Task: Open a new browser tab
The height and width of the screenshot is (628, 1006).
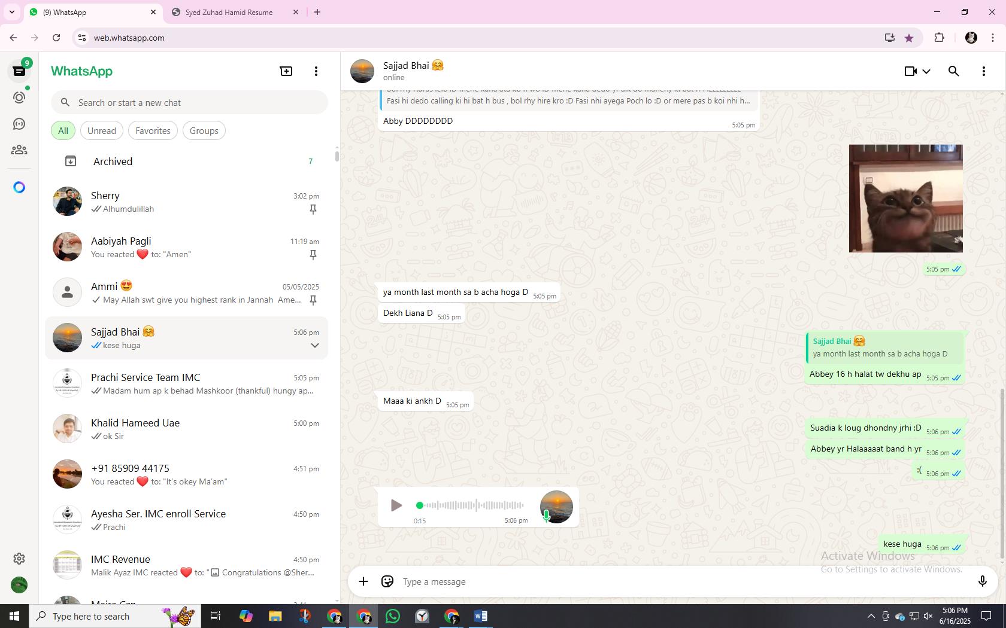Action: click(x=317, y=12)
